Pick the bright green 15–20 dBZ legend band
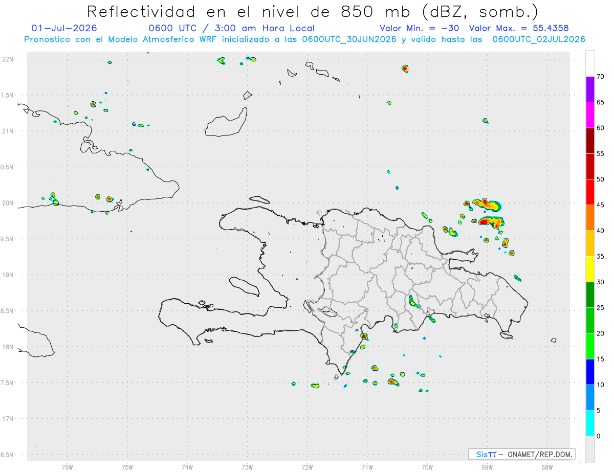 point(590,346)
